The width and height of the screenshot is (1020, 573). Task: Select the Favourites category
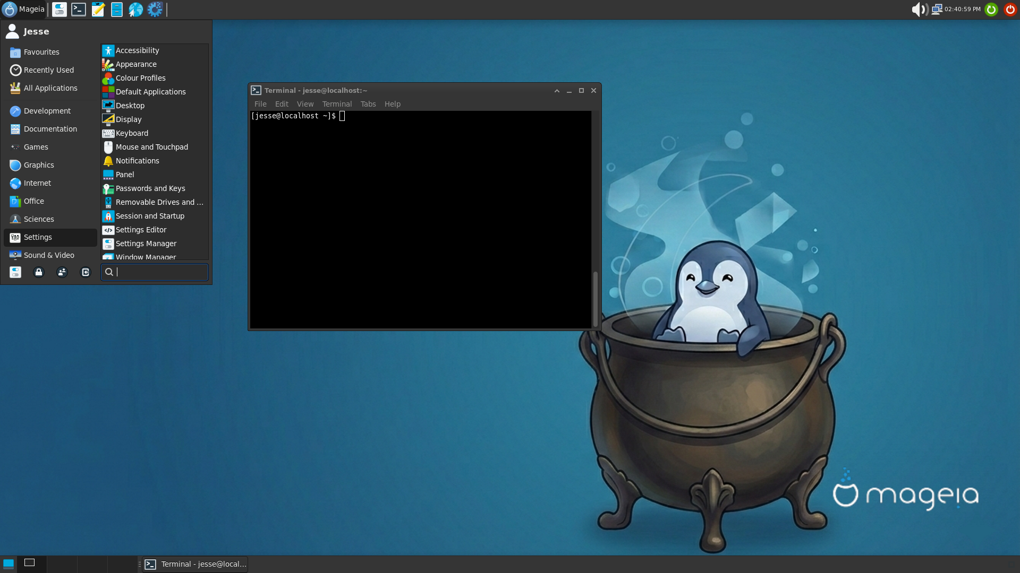50,52
